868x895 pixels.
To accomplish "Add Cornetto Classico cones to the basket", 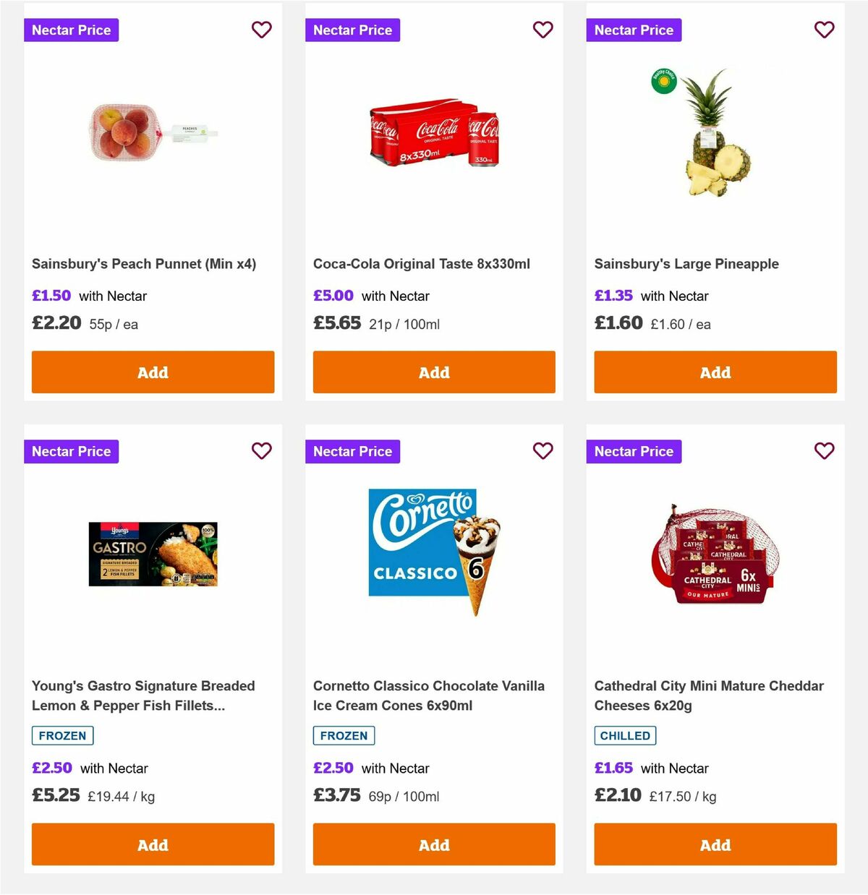I will [x=434, y=844].
